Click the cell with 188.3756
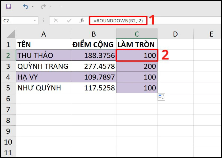 click(x=94, y=55)
